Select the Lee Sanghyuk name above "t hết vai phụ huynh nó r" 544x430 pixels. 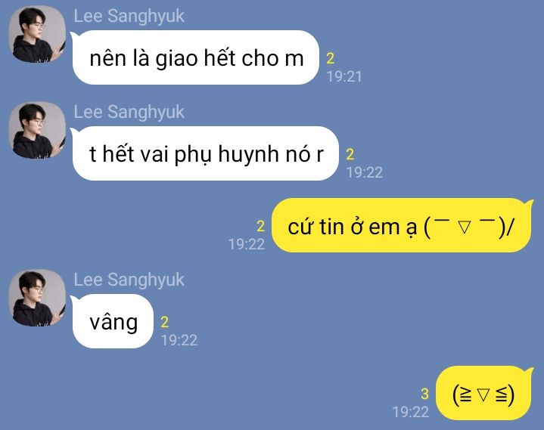click(x=129, y=113)
